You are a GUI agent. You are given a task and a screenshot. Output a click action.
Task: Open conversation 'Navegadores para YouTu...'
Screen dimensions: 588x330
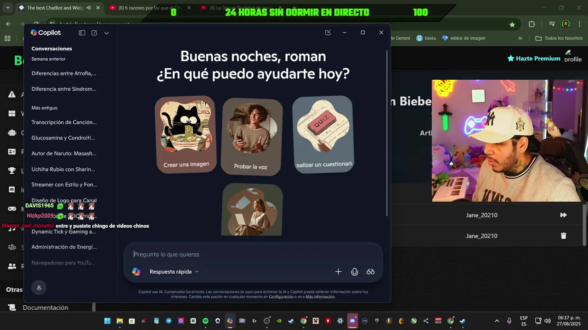click(x=64, y=263)
